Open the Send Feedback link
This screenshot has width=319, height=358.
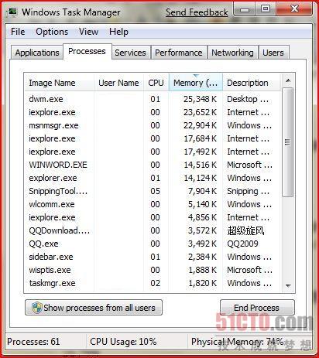tap(197, 12)
